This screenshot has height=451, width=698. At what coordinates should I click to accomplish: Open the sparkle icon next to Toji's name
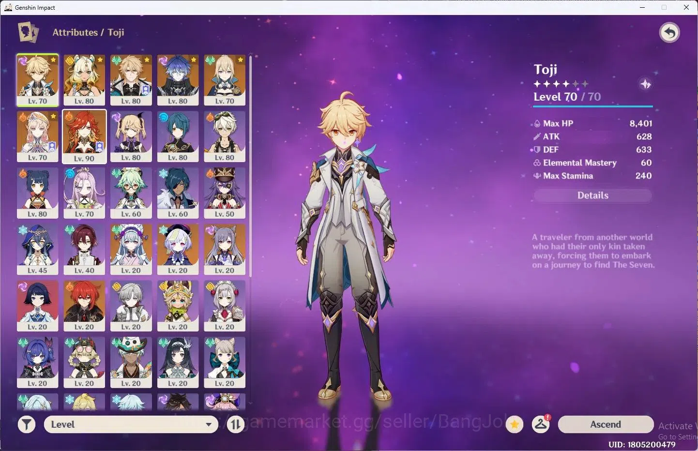[645, 84]
